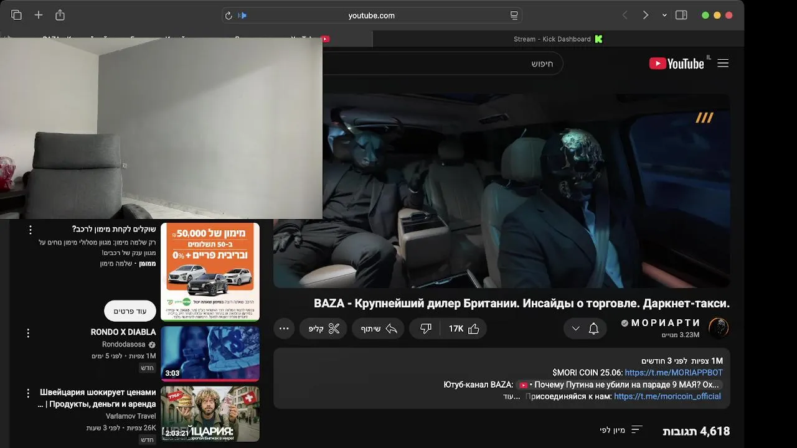Open the МОРИАРТИ channel name link

pos(666,323)
